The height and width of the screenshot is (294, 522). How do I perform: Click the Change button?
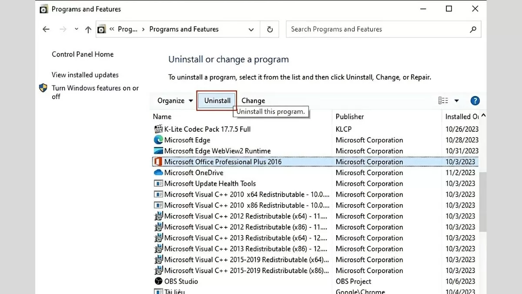point(253,101)
